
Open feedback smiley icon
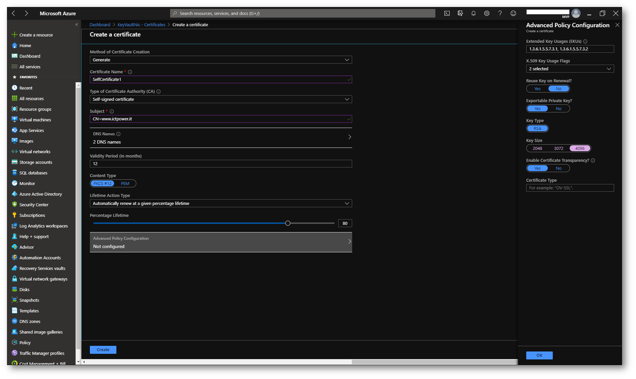tap(513, 13)
